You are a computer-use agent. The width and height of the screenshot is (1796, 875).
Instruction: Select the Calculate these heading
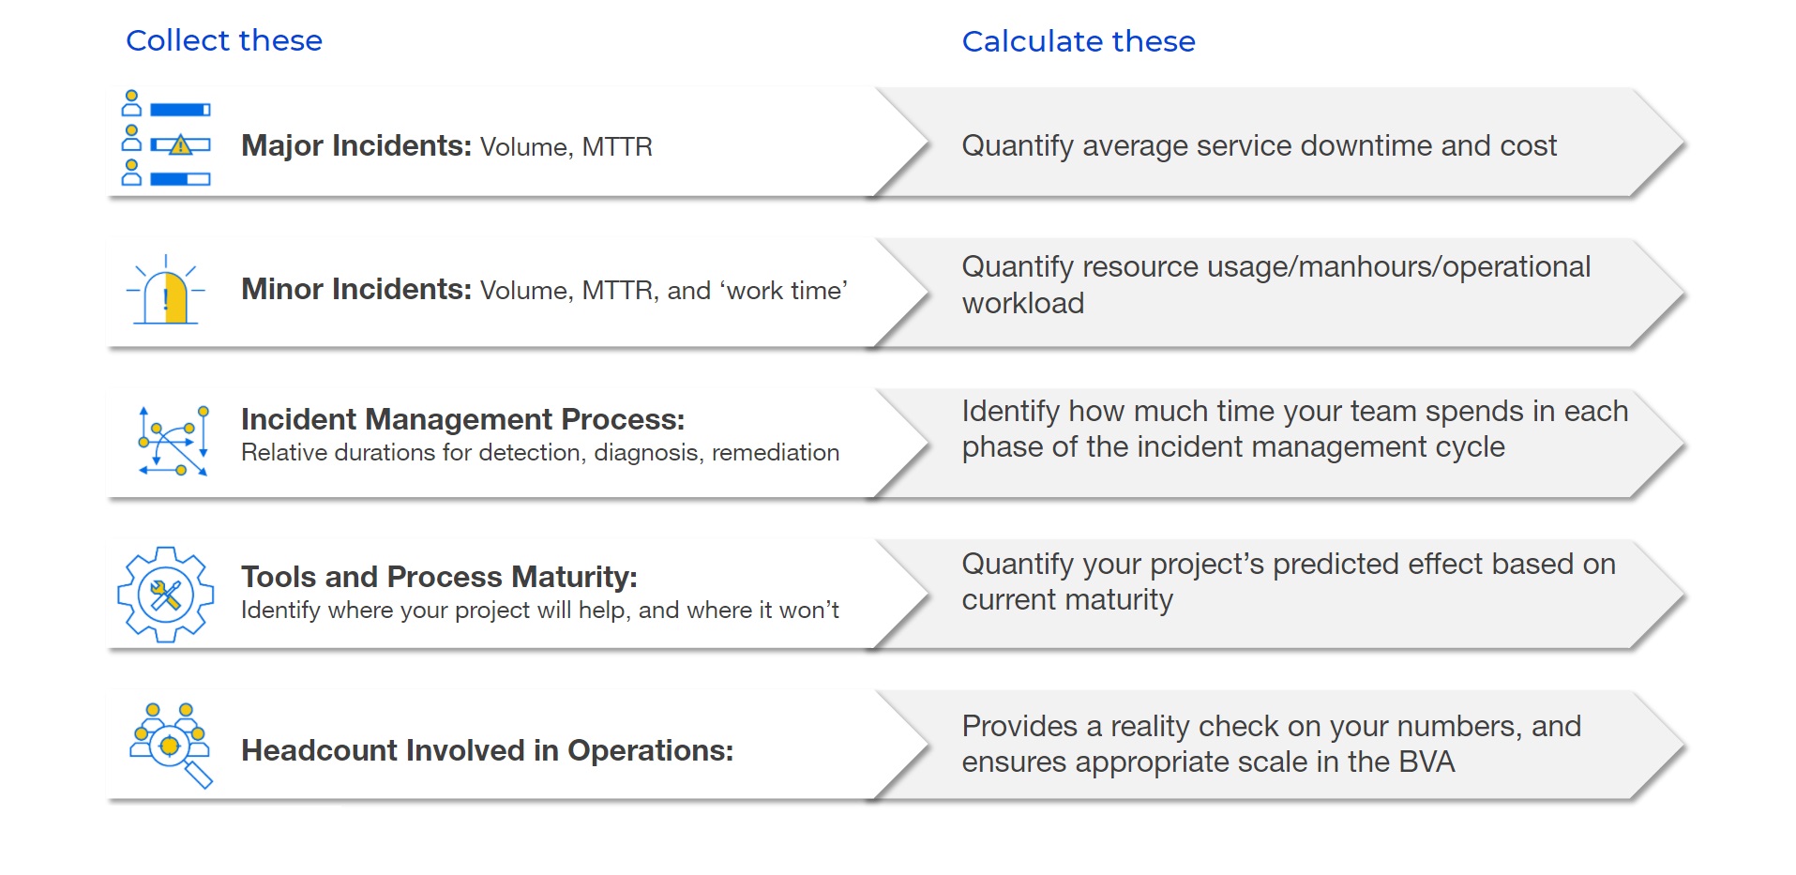[1079, 41]
